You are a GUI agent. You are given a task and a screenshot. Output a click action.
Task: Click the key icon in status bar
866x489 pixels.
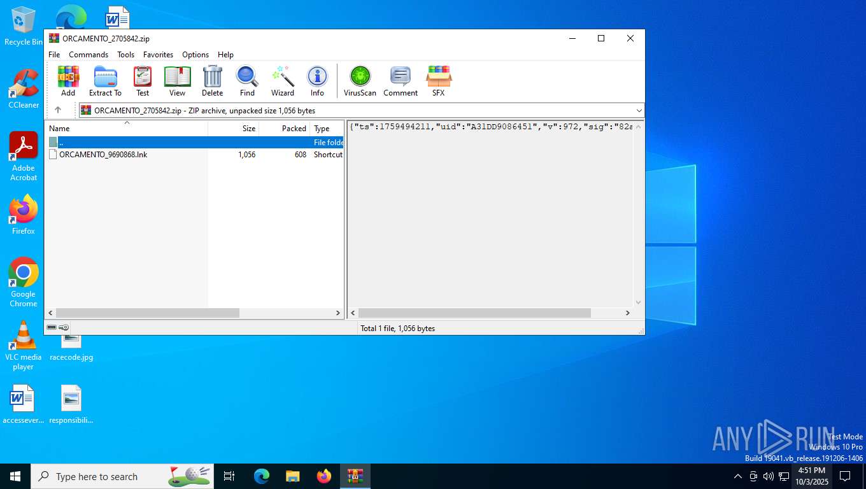[64, 327]
